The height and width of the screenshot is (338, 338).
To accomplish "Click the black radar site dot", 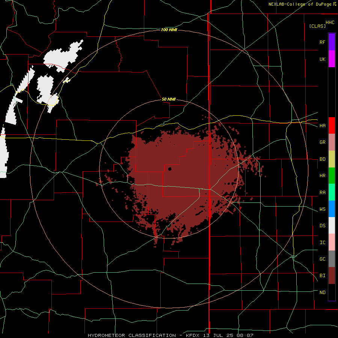I will [x=170, y=169].
